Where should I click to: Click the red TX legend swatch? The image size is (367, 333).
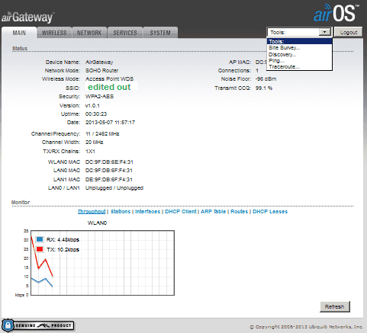tap(40, 249)
